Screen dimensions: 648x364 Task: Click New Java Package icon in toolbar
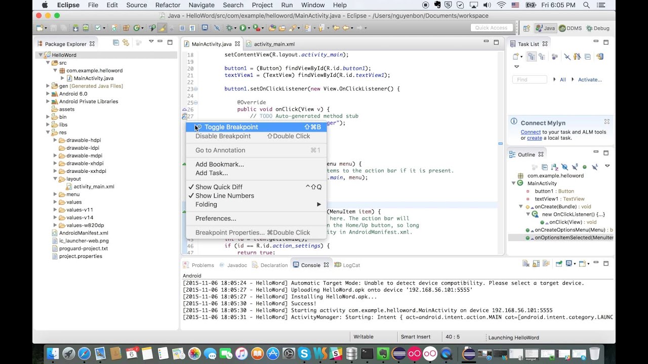[126, 28]
